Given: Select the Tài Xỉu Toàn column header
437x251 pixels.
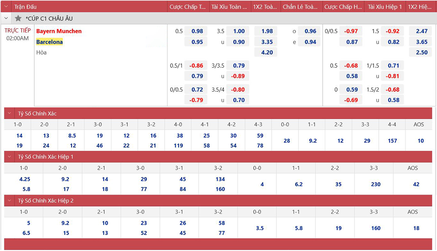Looking at the screenshot, I should click(x=229, y=7).
